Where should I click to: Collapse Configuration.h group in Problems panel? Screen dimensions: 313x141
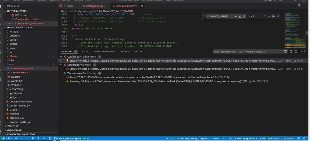coord(61,65)
